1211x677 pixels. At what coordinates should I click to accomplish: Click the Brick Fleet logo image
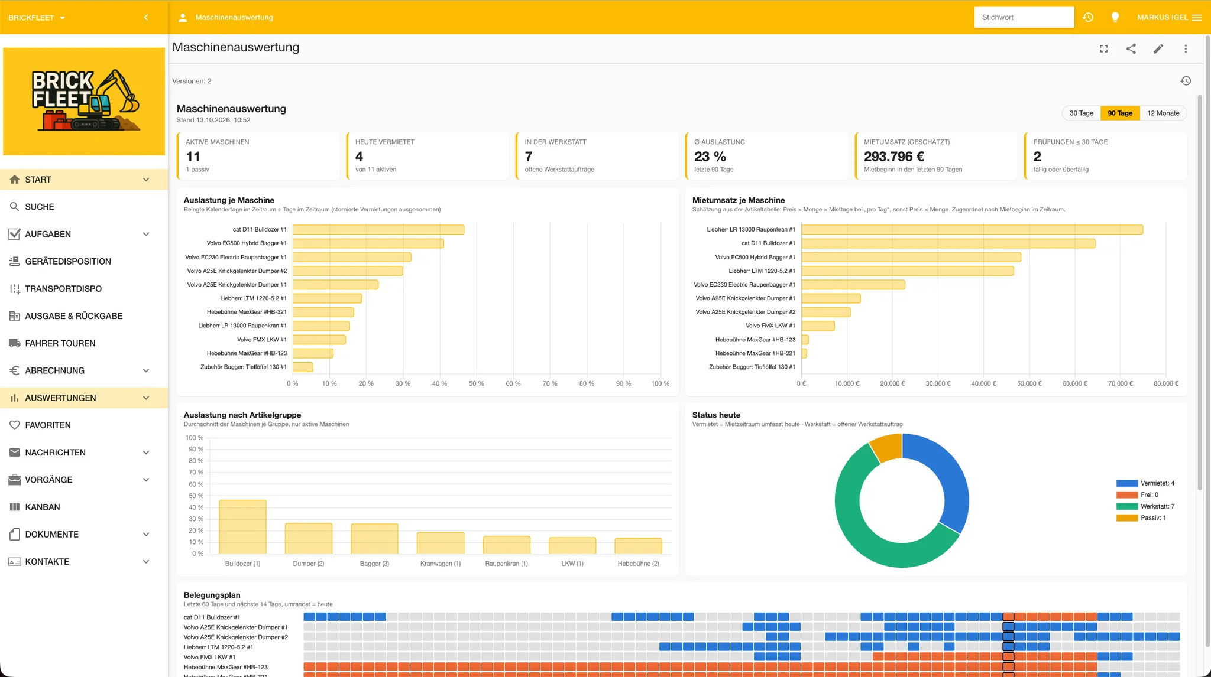point(84,101)
